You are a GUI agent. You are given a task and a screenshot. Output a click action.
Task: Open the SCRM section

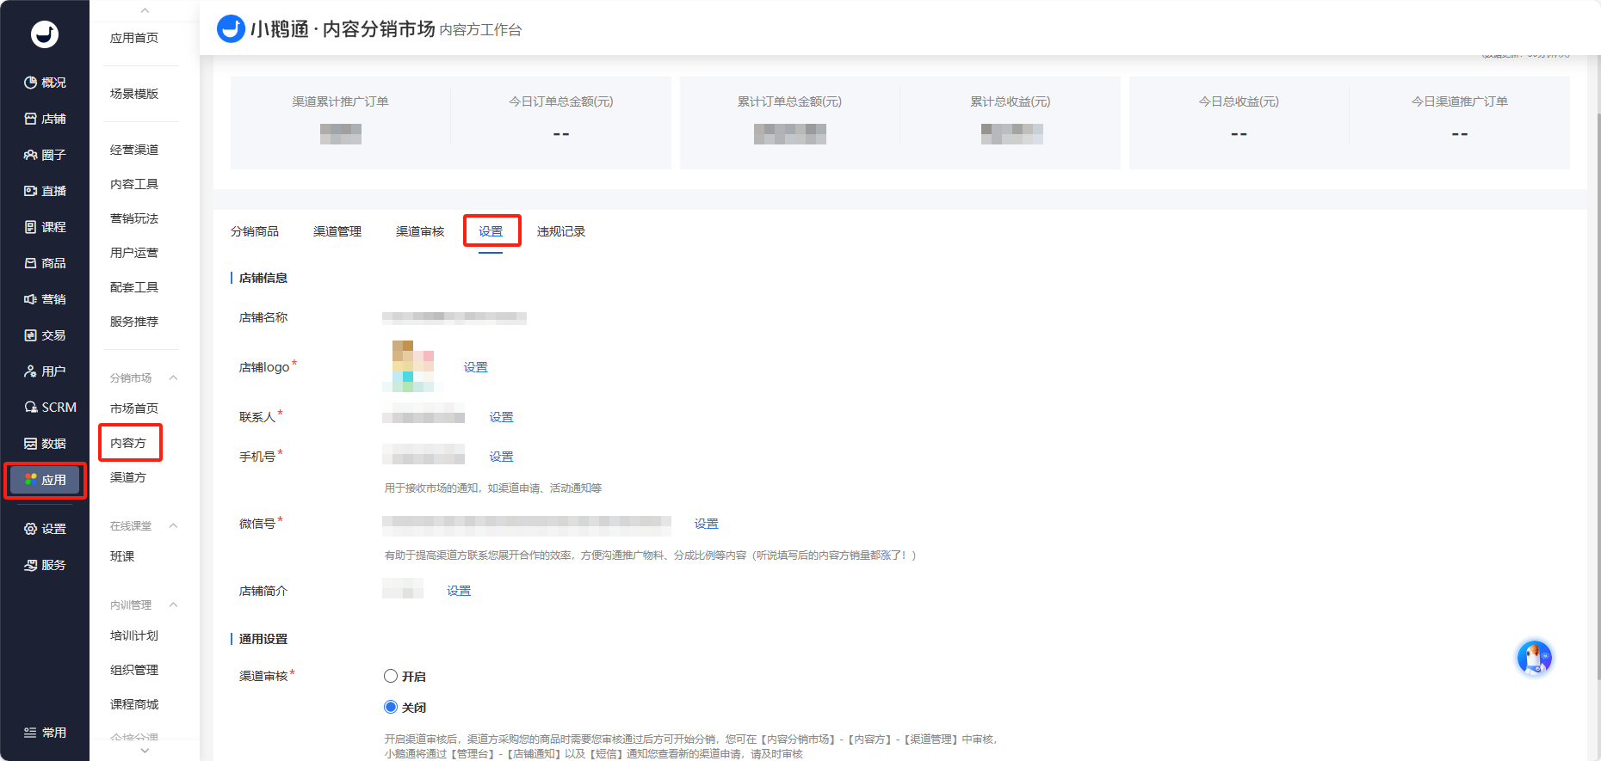pos(50,408)
